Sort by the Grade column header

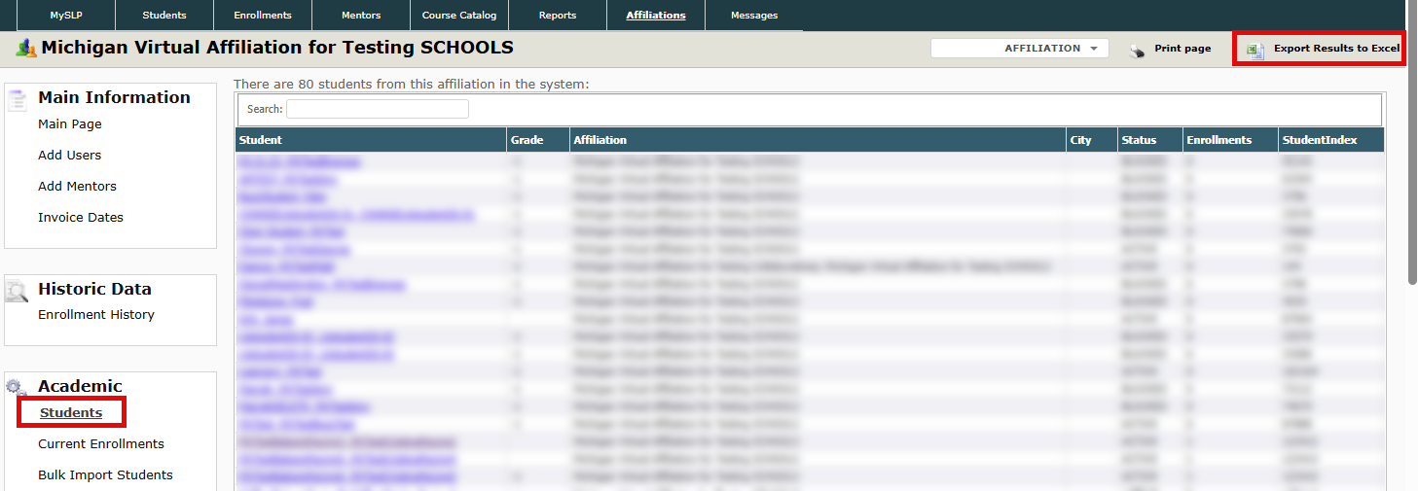[x=538, y=140]
